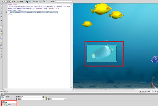Image resolution: width=158 pixels, height=106 pixels.
Task: Select the Zoom magnifier tool in the status bar
Action: tap(145, 92)
